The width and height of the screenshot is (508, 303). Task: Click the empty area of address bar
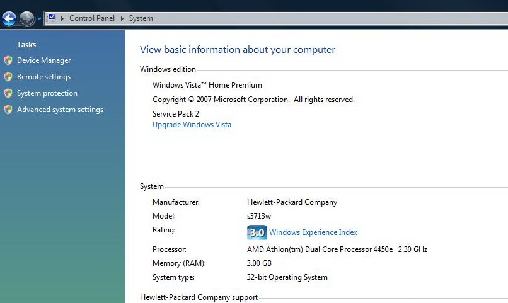click(328, 18)
